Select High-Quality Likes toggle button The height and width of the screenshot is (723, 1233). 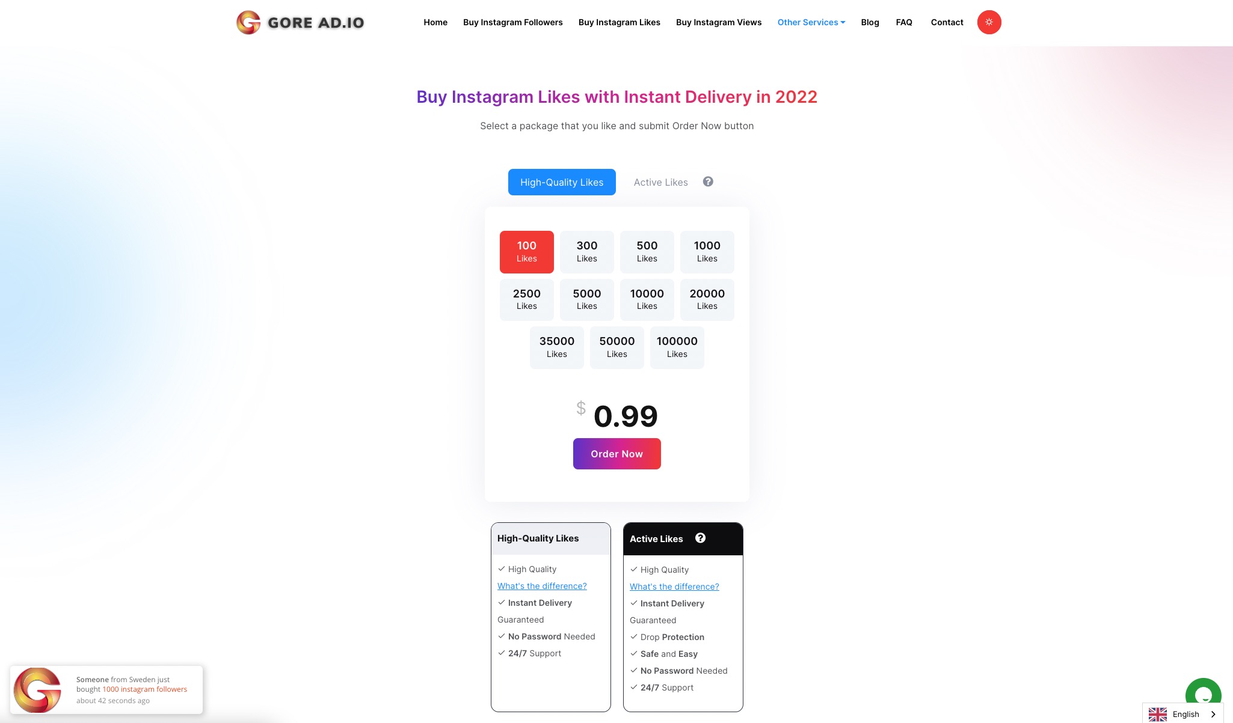(x=561, y=182)
